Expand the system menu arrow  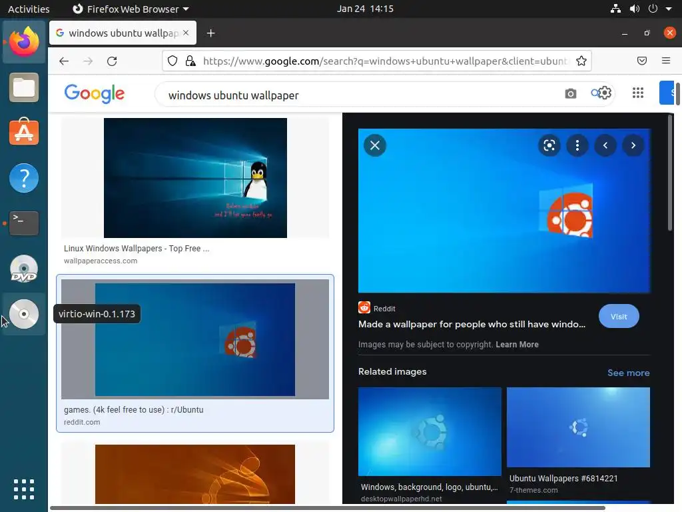pyautogui.click(x=669, y=9)
